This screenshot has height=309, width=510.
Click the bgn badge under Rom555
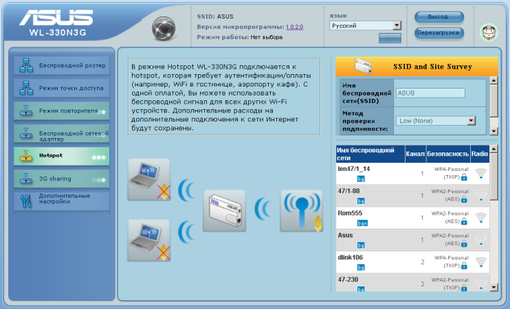(x=362, y=223)
